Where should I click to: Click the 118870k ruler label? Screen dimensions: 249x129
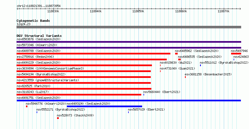tap(224, 11)
